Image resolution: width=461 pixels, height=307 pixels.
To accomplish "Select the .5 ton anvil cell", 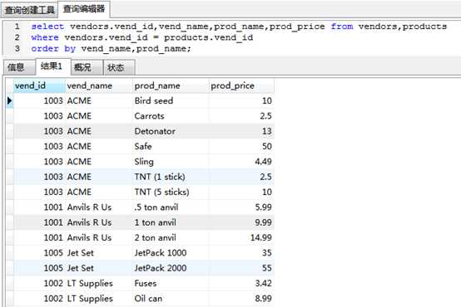I will tap(171, 207).
